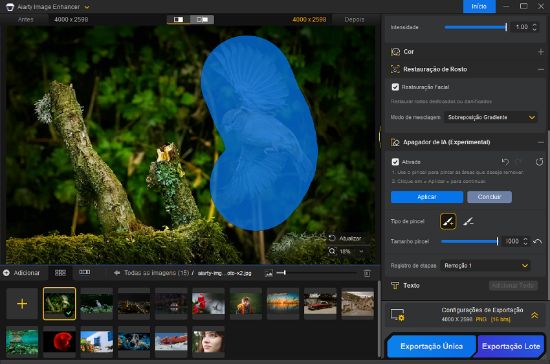Expand the Cor section plus icon
Image resolution: width=550 pixels, height=364 pixels.
540,52
